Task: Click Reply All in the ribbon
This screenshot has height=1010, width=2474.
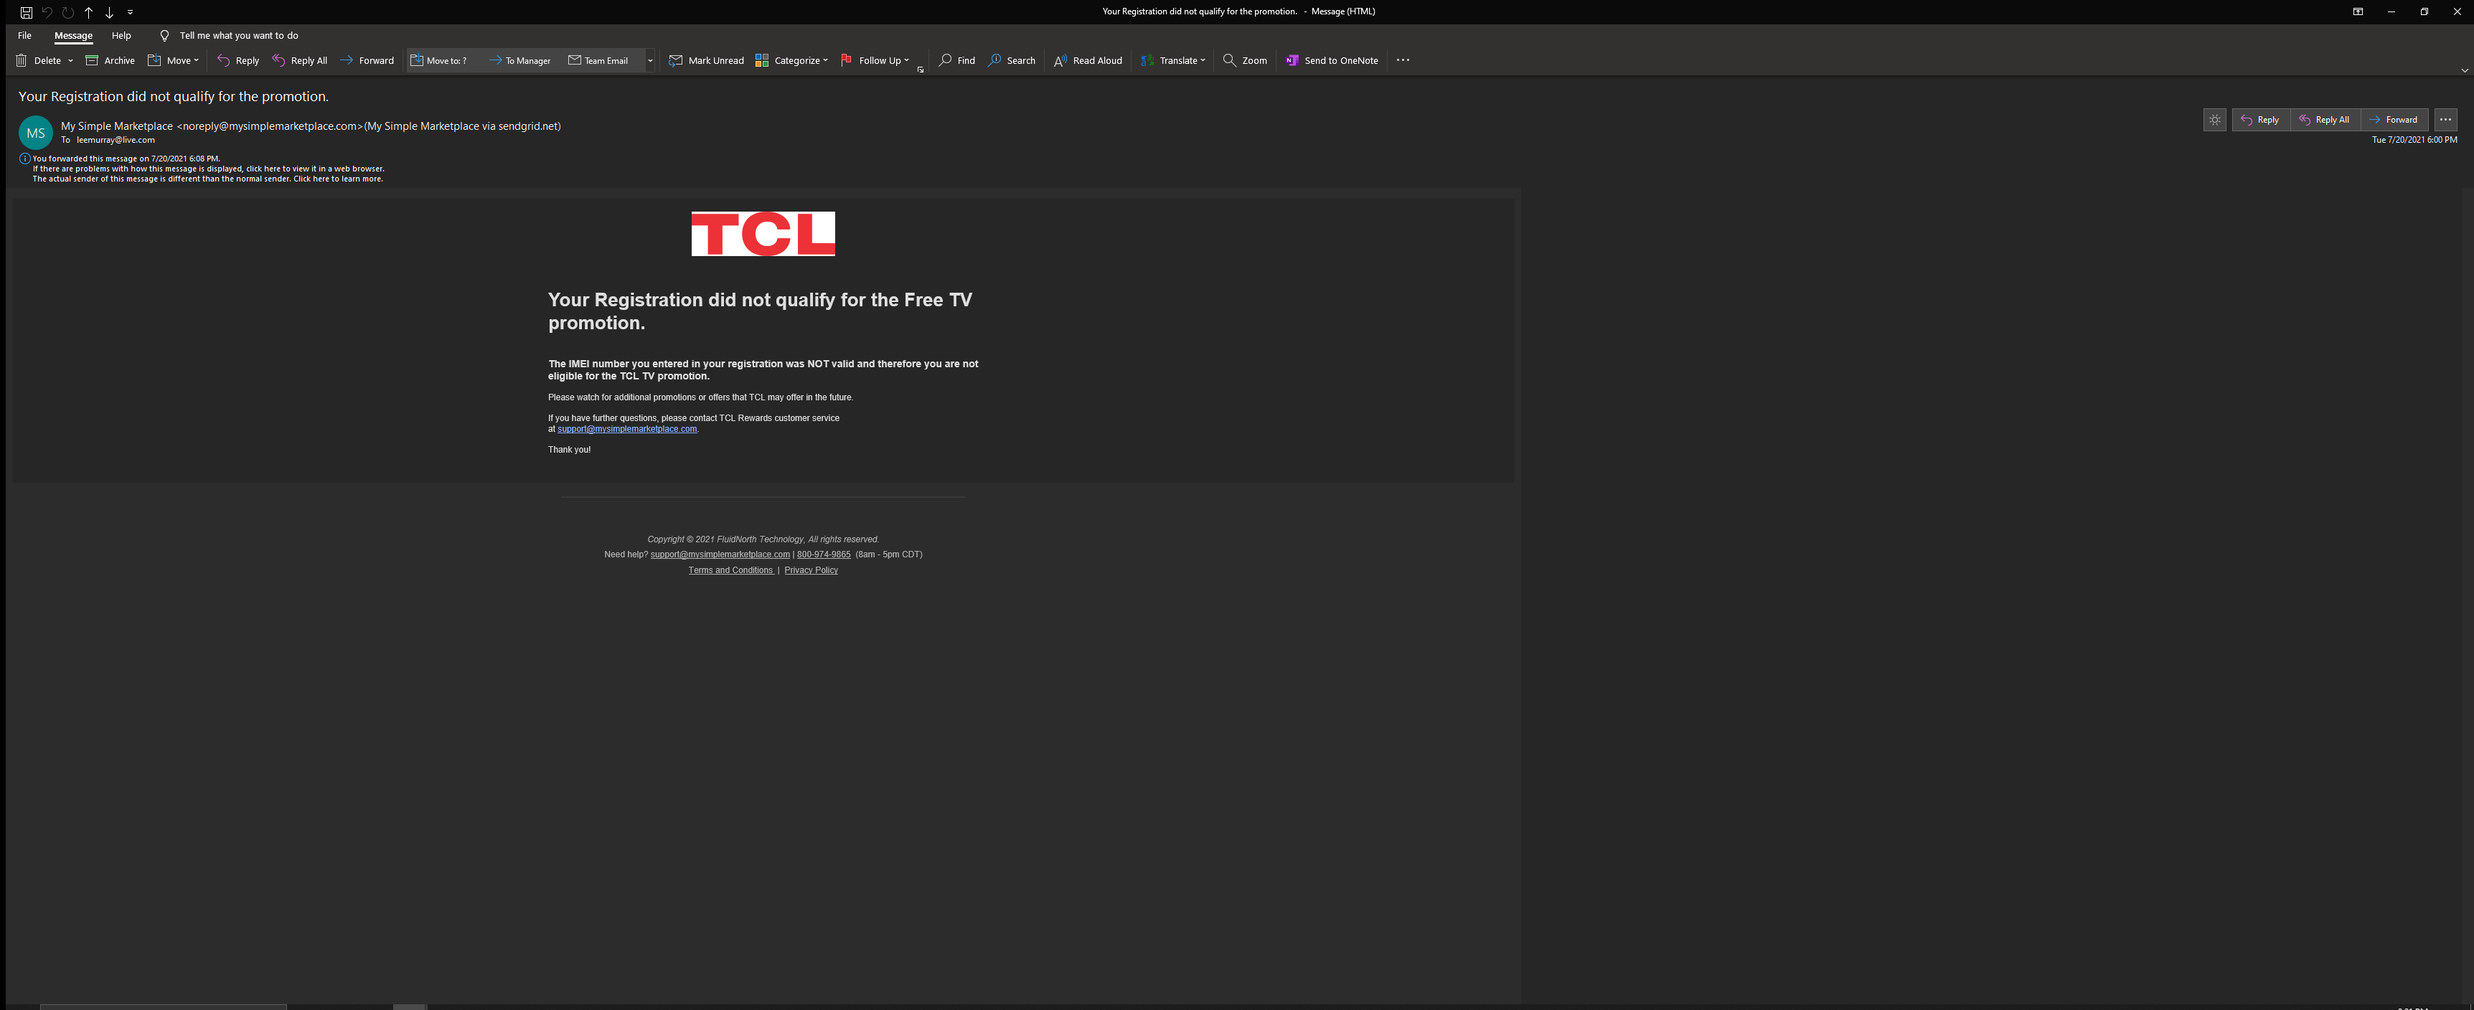Action: 300,60
